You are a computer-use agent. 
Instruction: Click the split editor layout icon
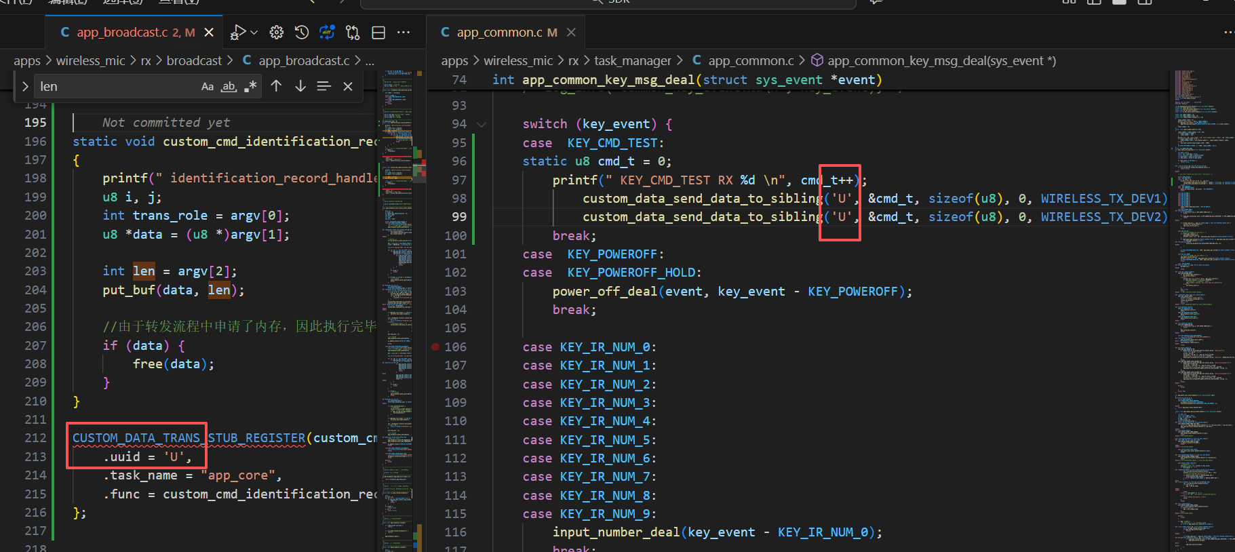(378, 32)
